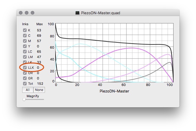Screen dimensions: 196x131
Task: Toggle the C ink checkbox
Action: coord(25,36)
